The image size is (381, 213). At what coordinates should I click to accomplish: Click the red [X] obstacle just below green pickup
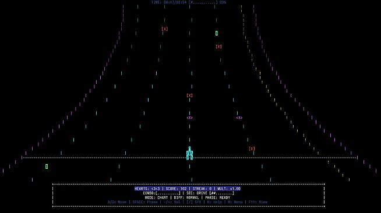[218, 47]
